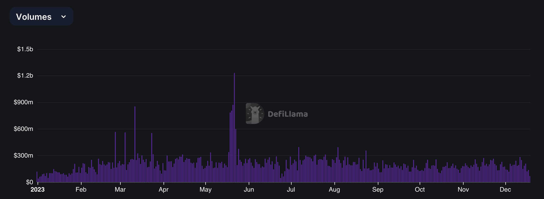Click the Dec label on the time axis
544x199 pixels.
(x=505, y=189)
